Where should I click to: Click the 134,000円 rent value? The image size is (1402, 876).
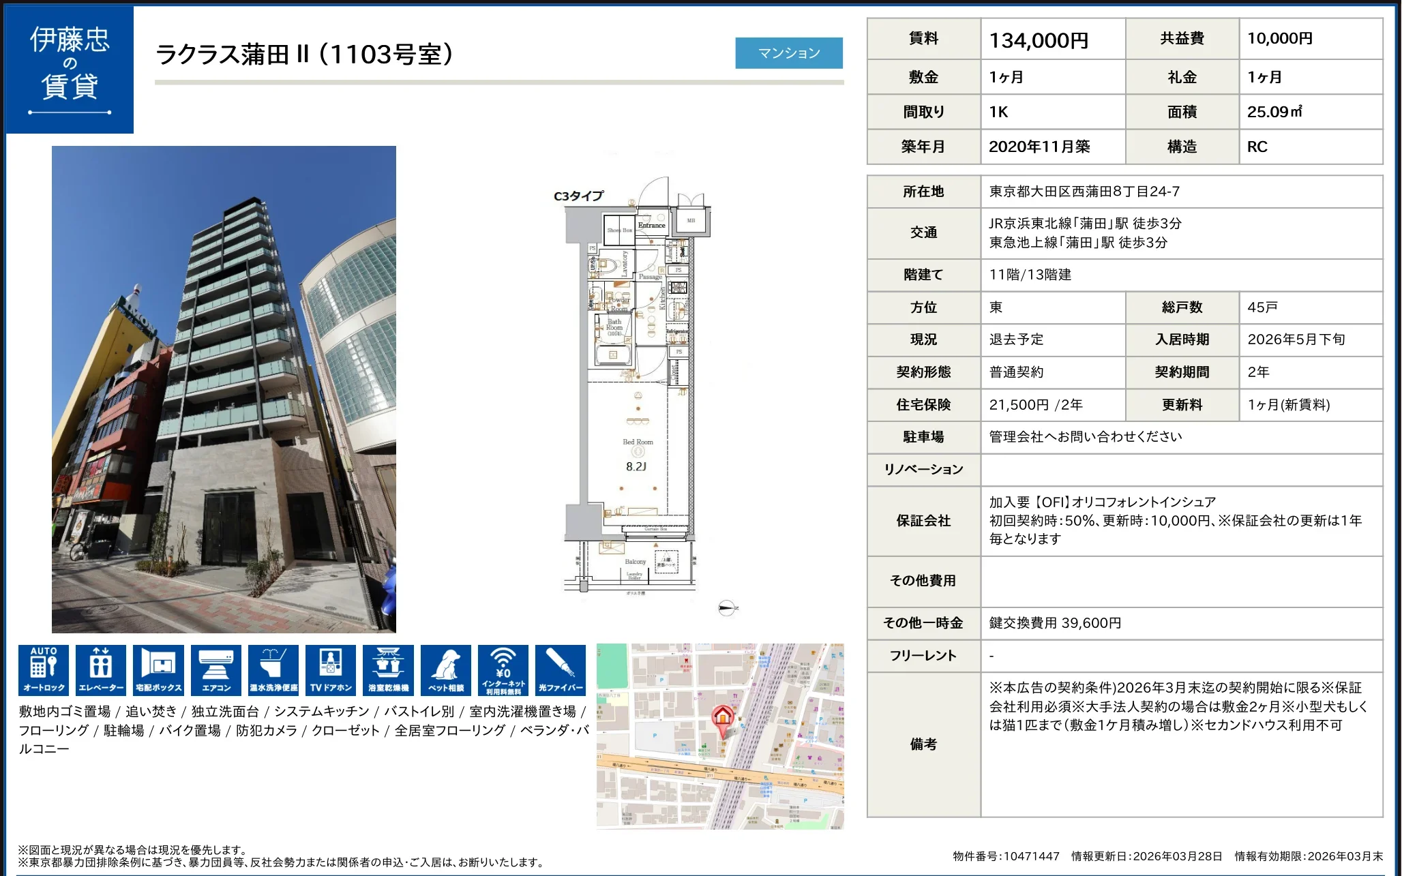(1039, 40)
